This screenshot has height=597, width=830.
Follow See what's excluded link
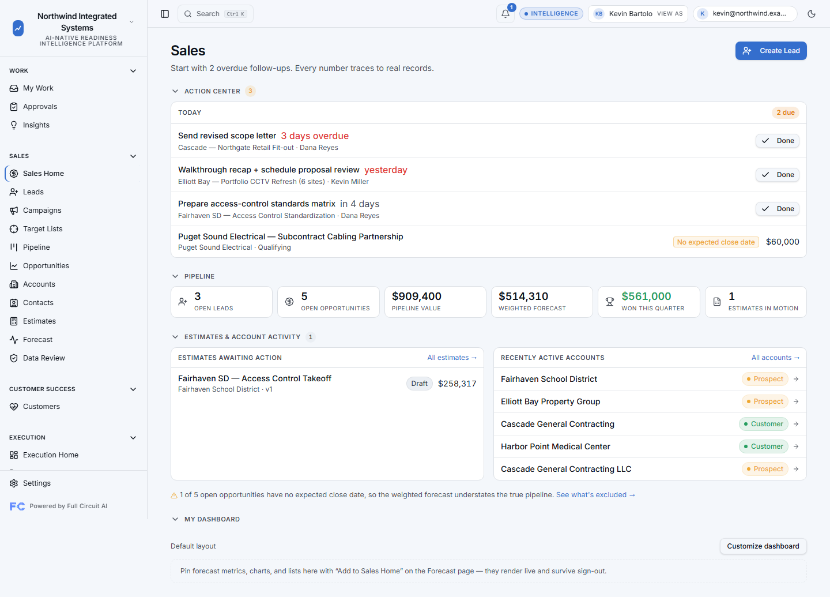click(595, 495)
